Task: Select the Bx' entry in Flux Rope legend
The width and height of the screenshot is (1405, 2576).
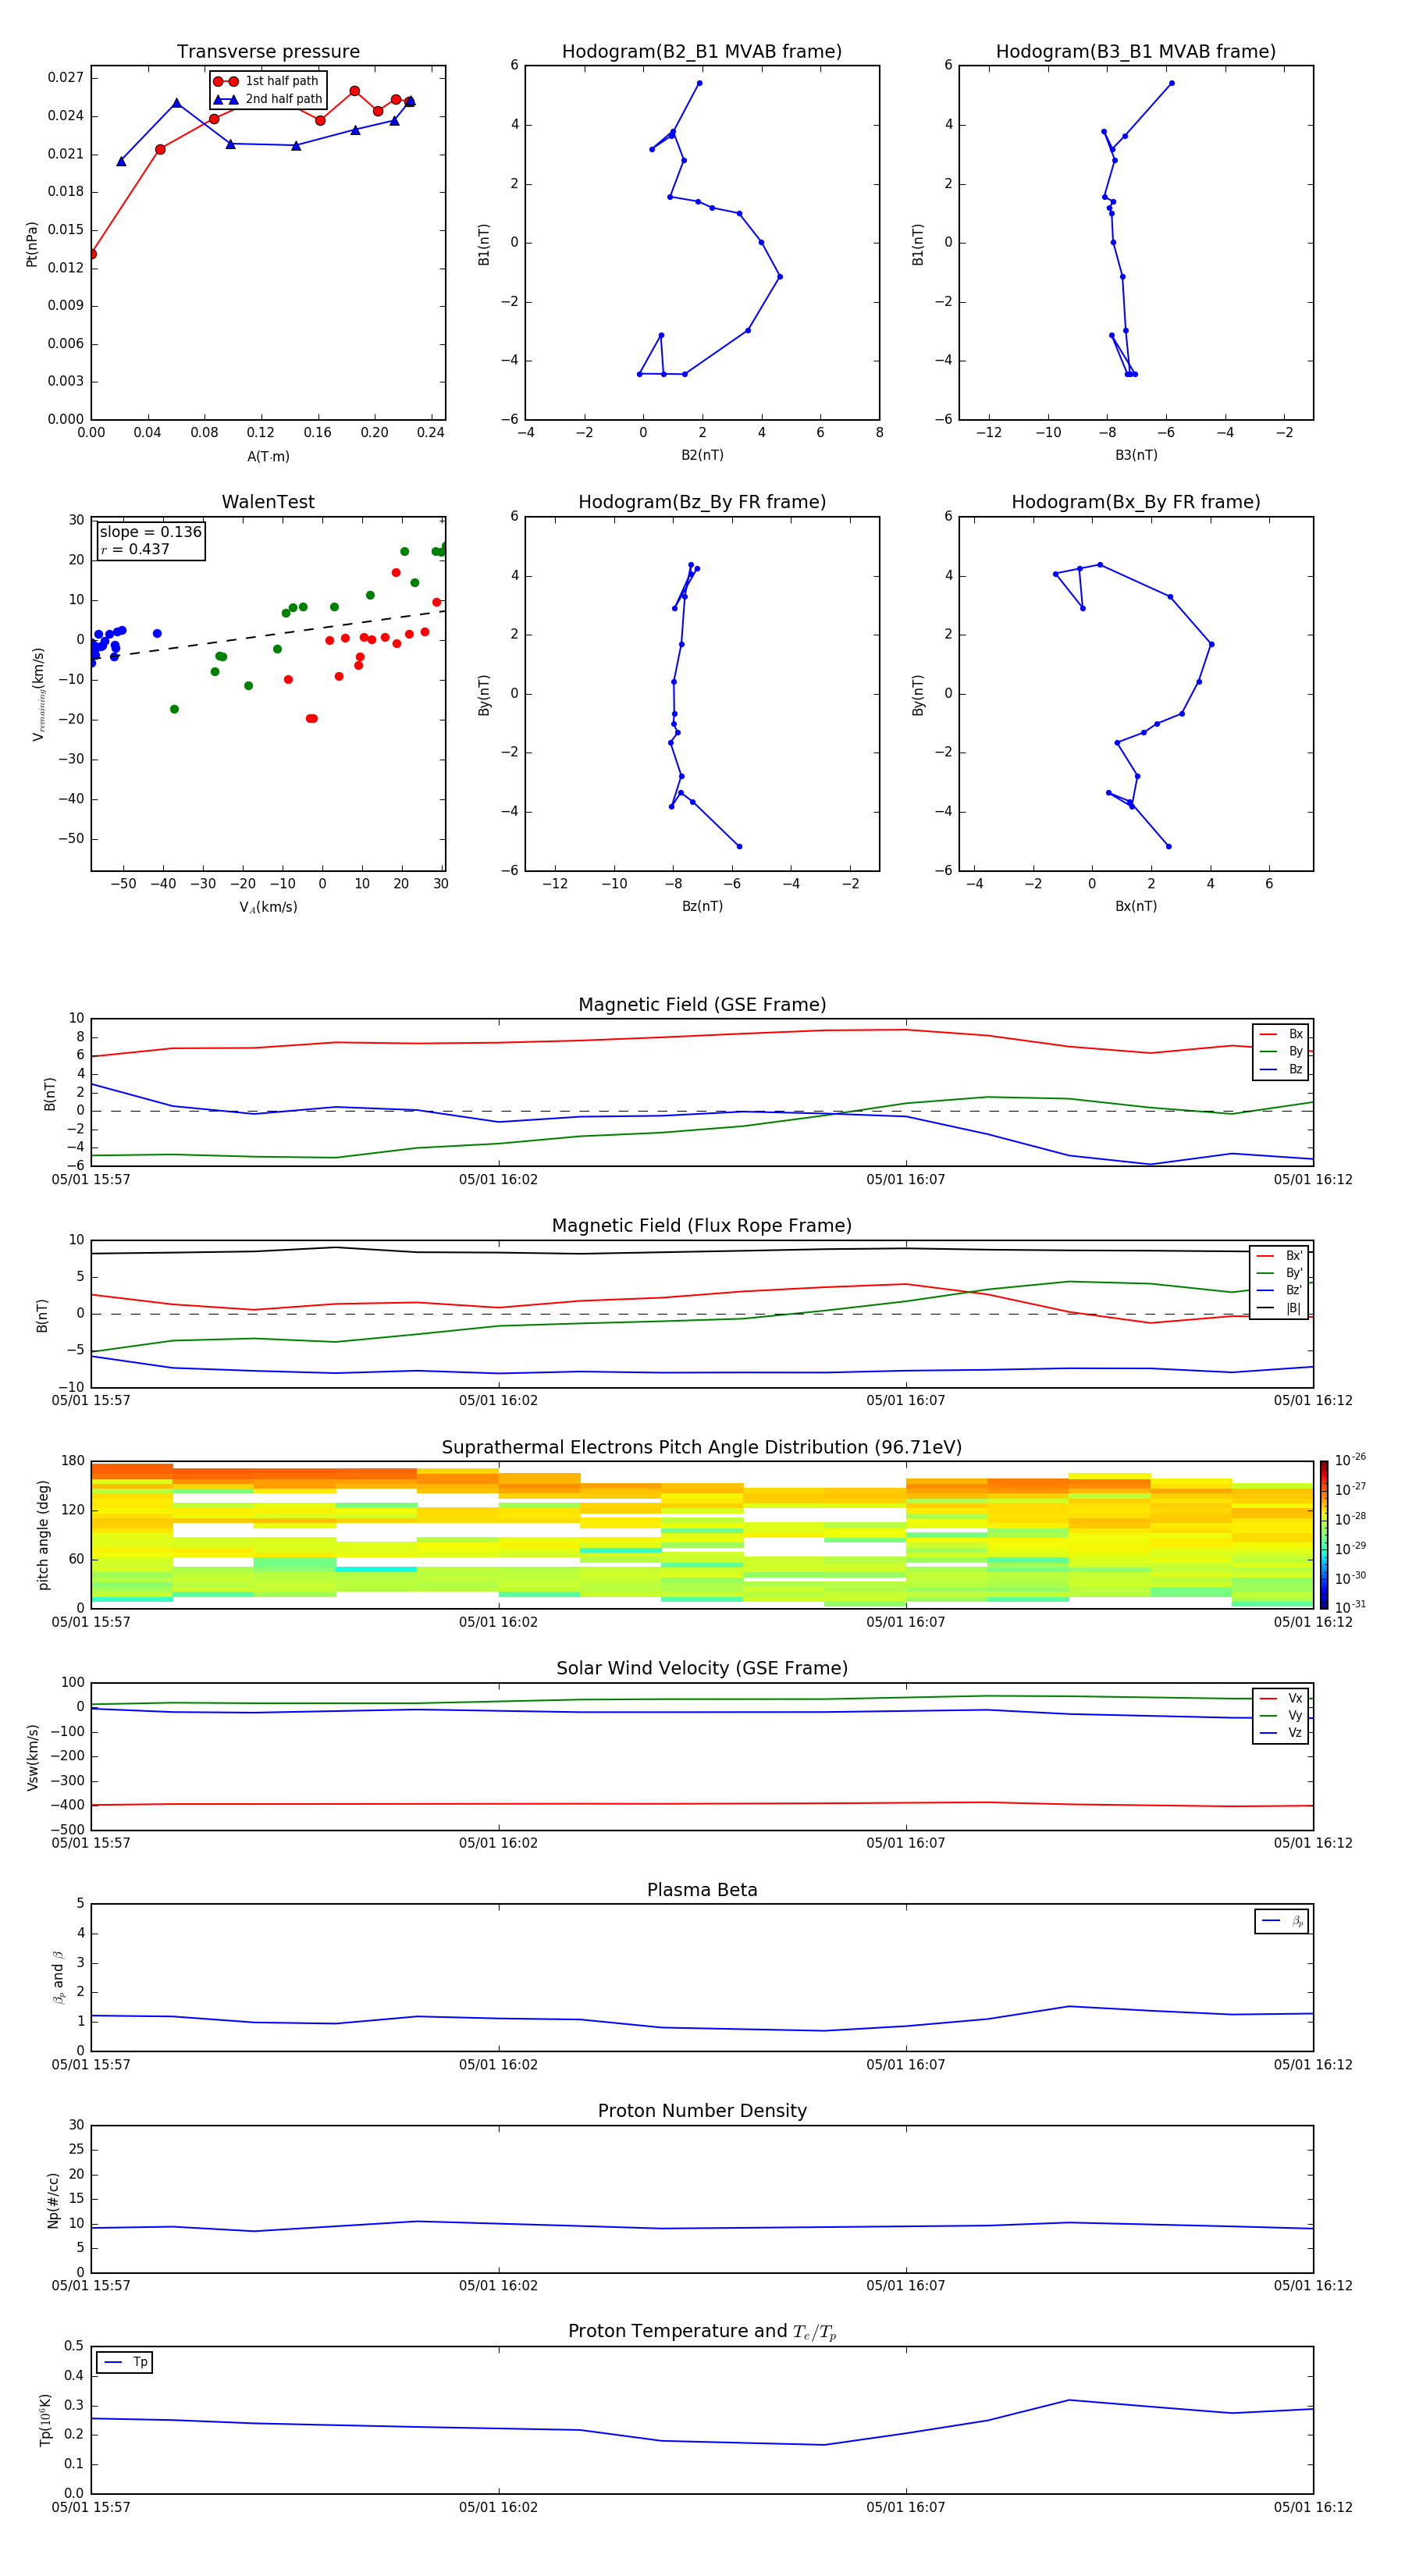Action: (1279, 1255)
